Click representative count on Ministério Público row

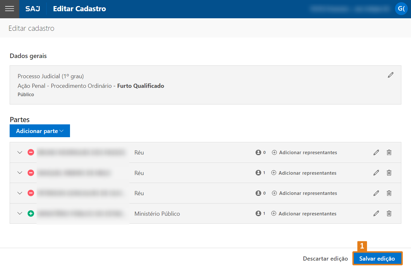pyautogui.click(x=260, y=213)
